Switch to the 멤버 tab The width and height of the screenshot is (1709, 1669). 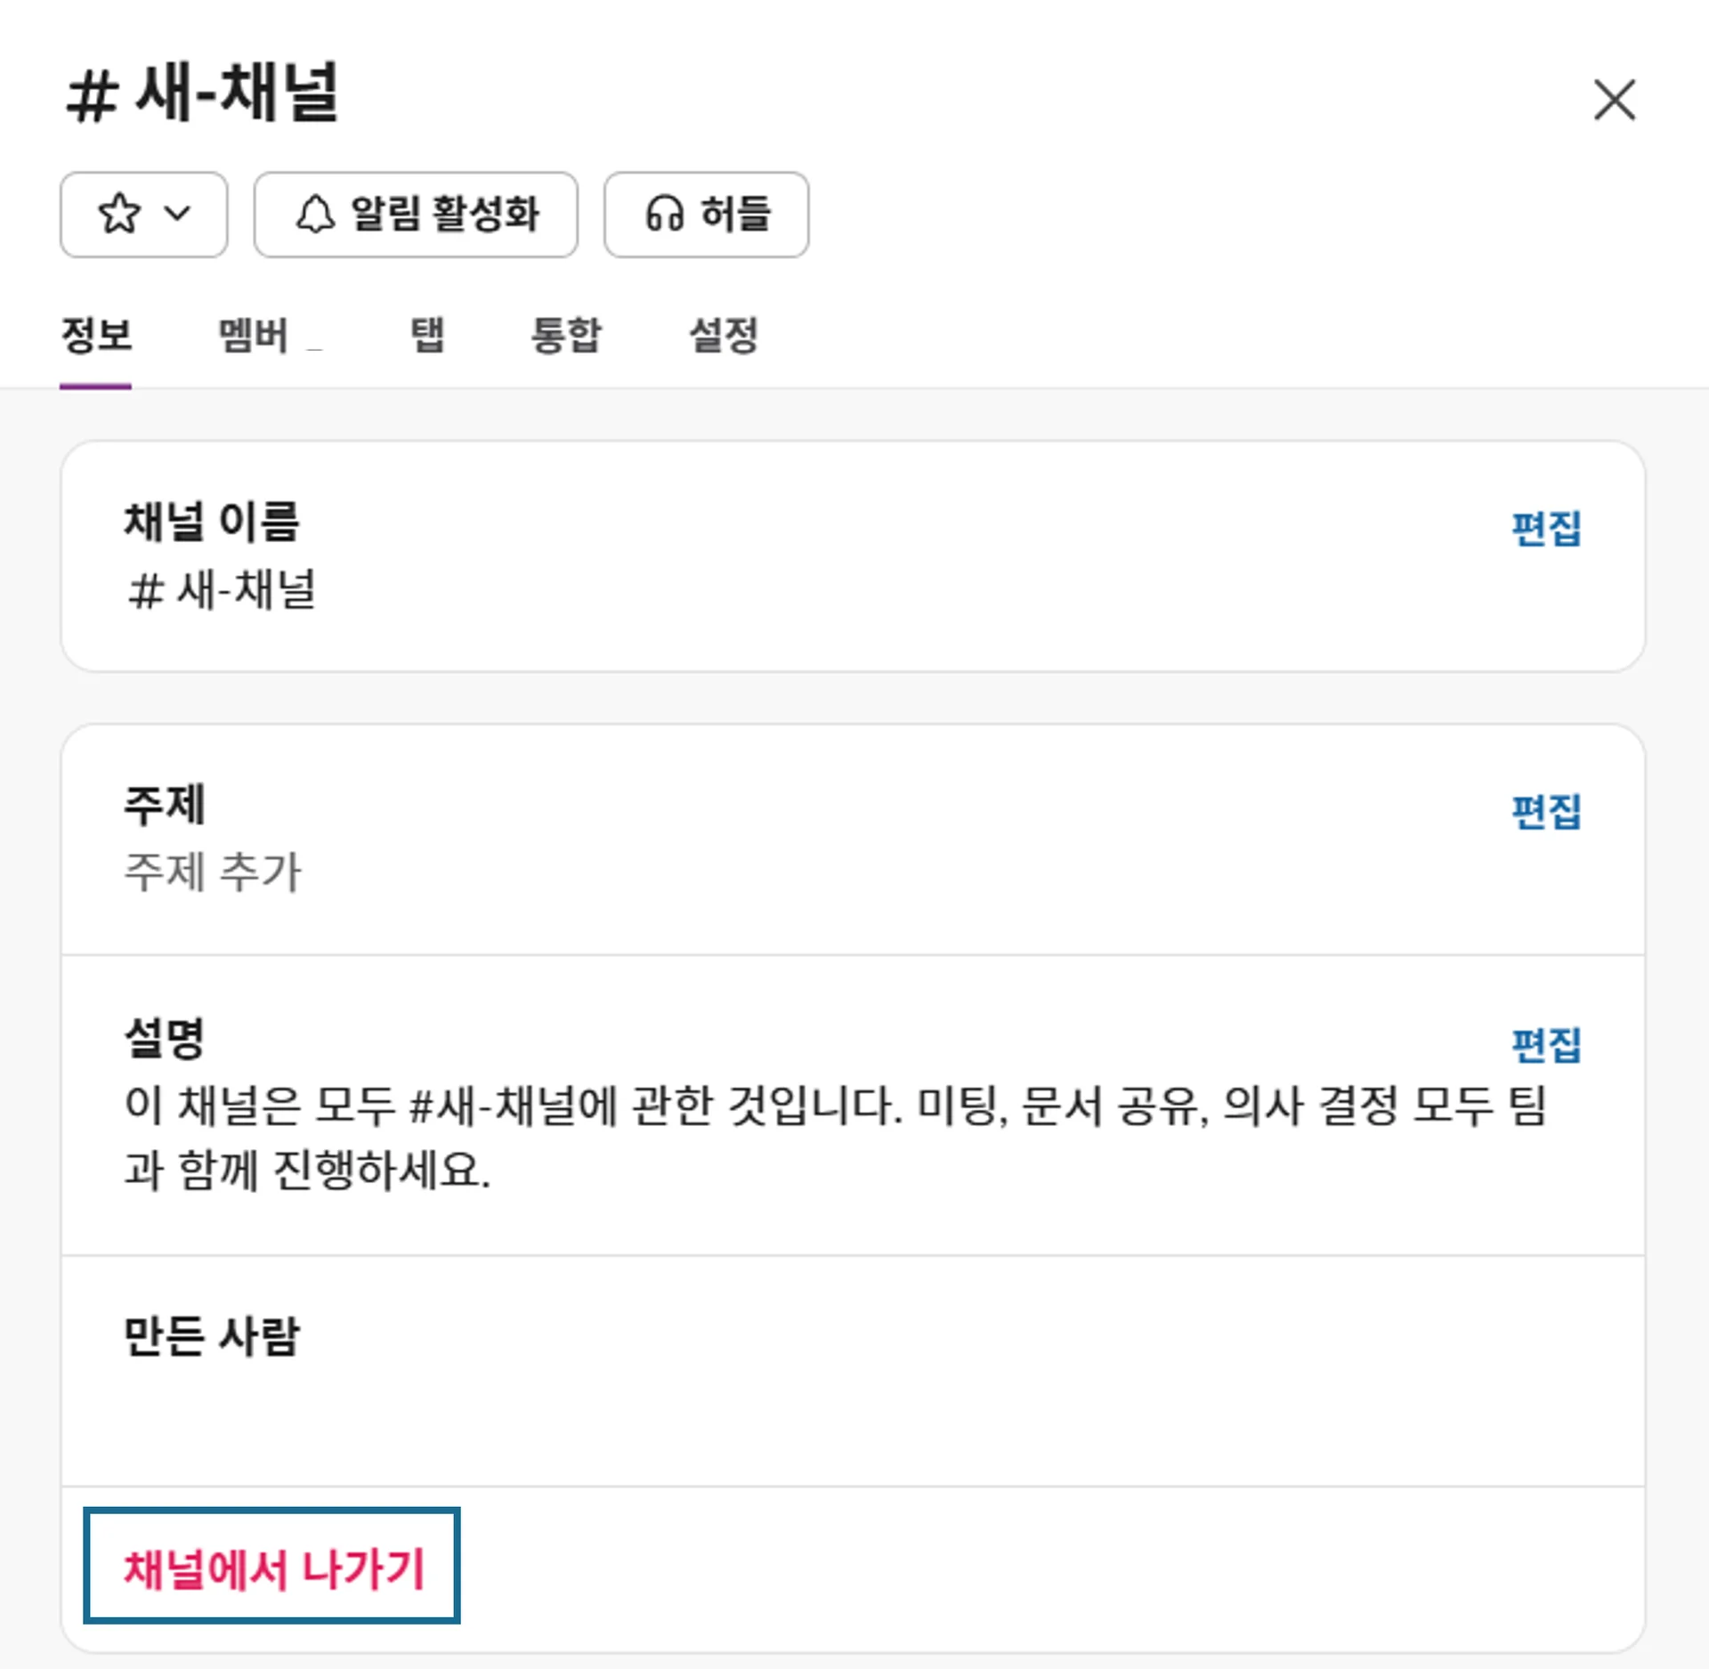254,336
